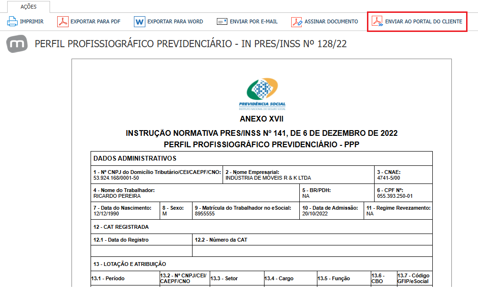This screenshot has height=295, width=478.
Task: Select the ENVIAR AO PORTAL DO CLIENTE label
Action: pos(424,21)
